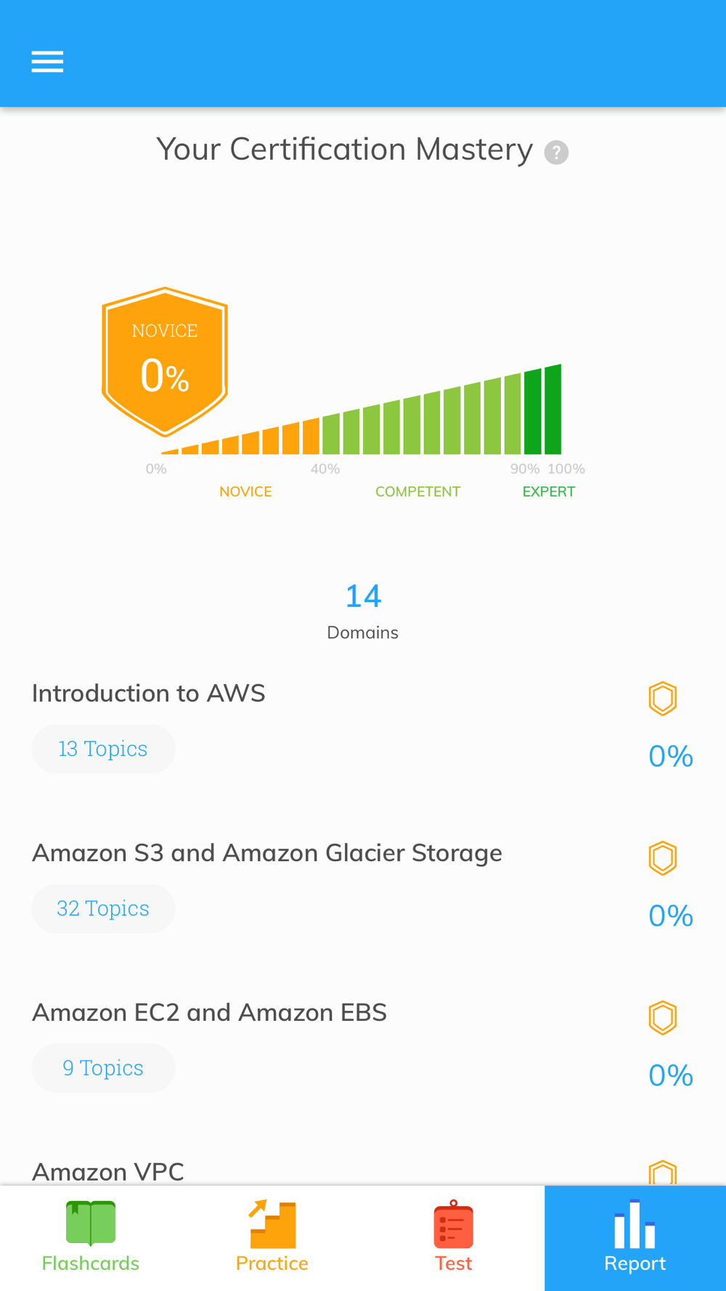726x1291 pixels.
Task: Switch to the Practice tab
Action: (x=272, y=1238)
